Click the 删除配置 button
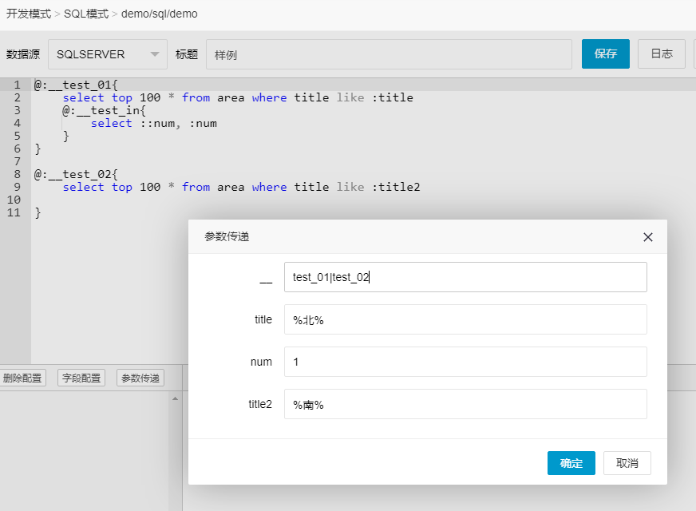This screenshot has height=511, width=696. (22, 378)
